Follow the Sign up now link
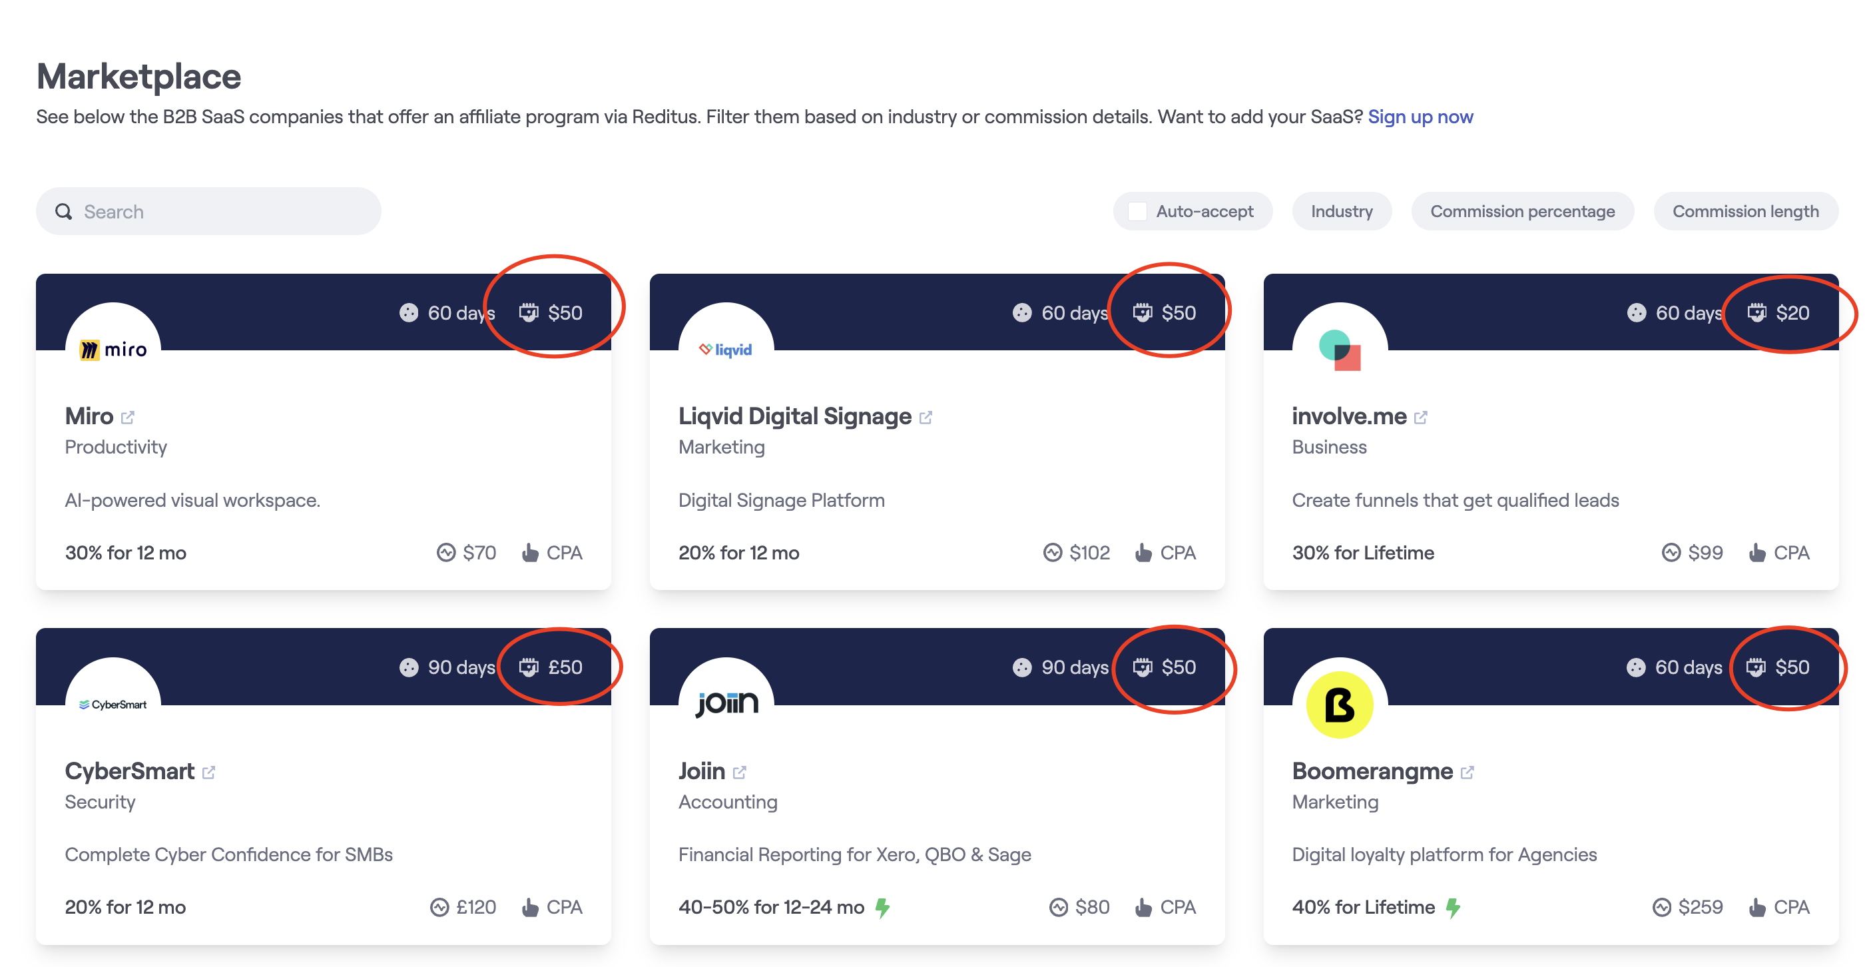The height and width of the screenshot is (967, 1875). pos(1420,117)
